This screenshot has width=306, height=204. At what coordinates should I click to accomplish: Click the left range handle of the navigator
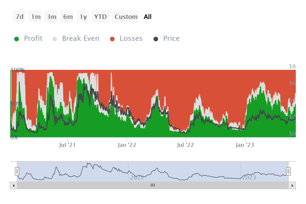[x=17, y=171]
